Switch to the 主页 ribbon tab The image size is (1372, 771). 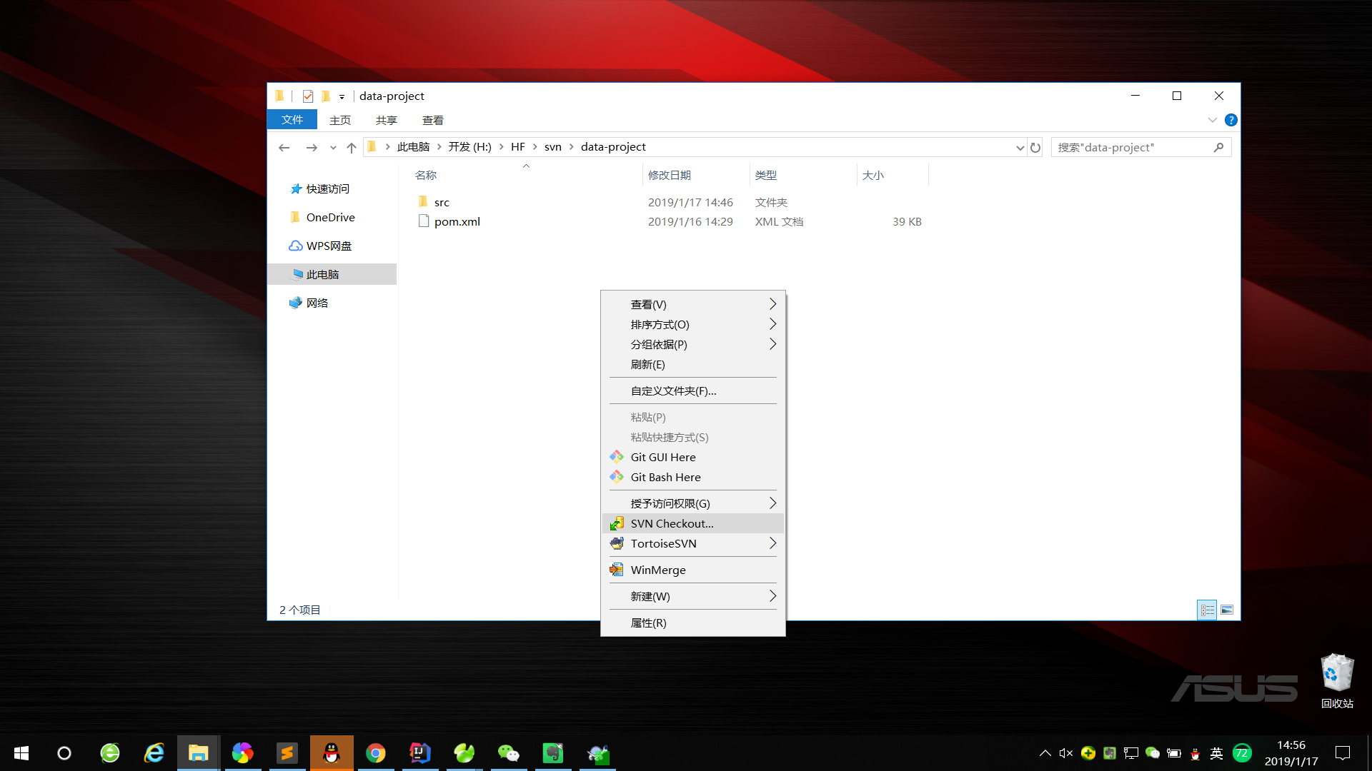[340, 120]
